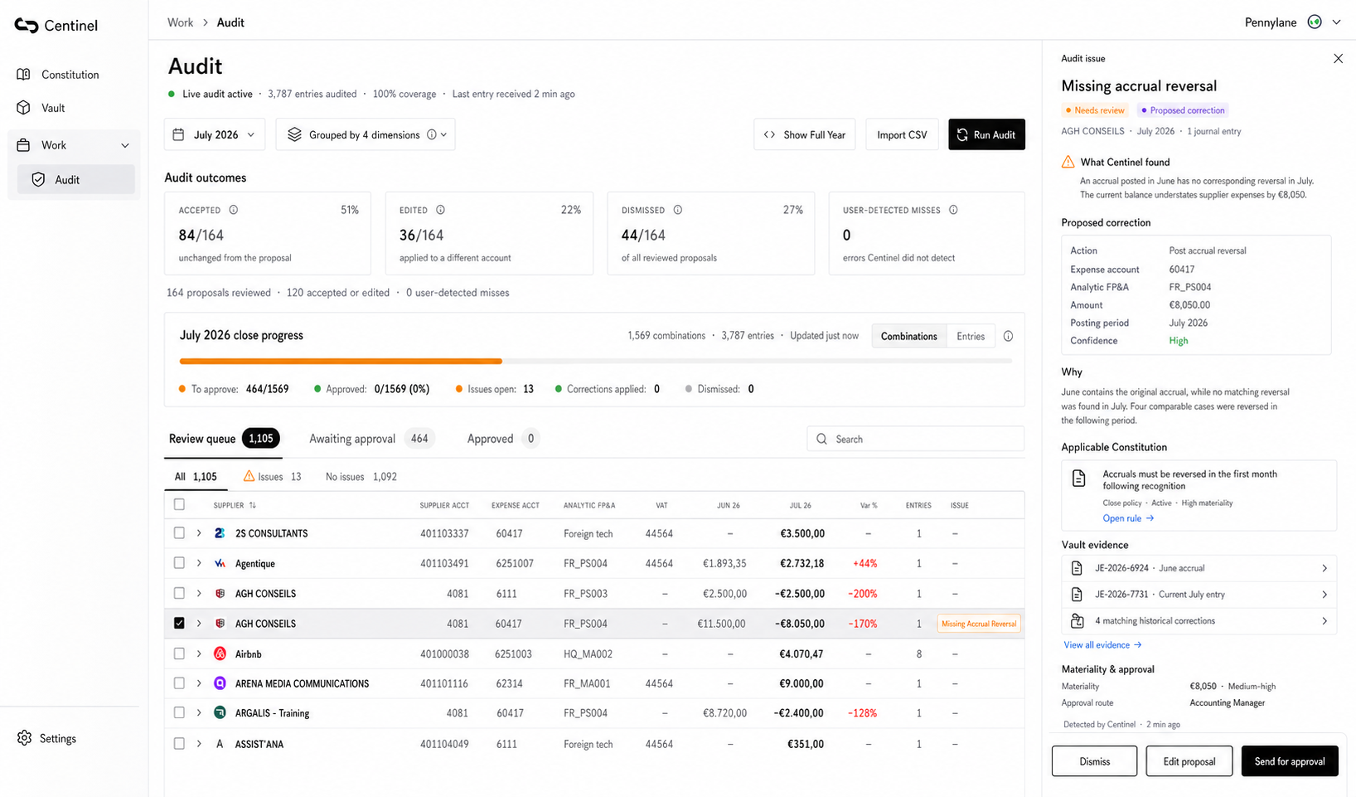Image resolution: width=1356 pixels, height=797 pixels.
Task: Click the Supplier column sort icon
Action: click(x=253, y=505)
